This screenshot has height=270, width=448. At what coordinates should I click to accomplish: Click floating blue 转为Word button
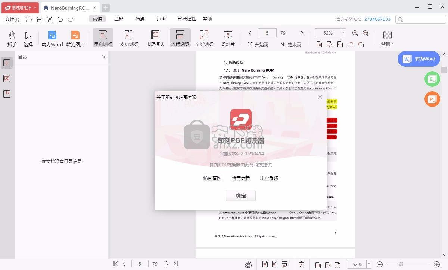419,59
